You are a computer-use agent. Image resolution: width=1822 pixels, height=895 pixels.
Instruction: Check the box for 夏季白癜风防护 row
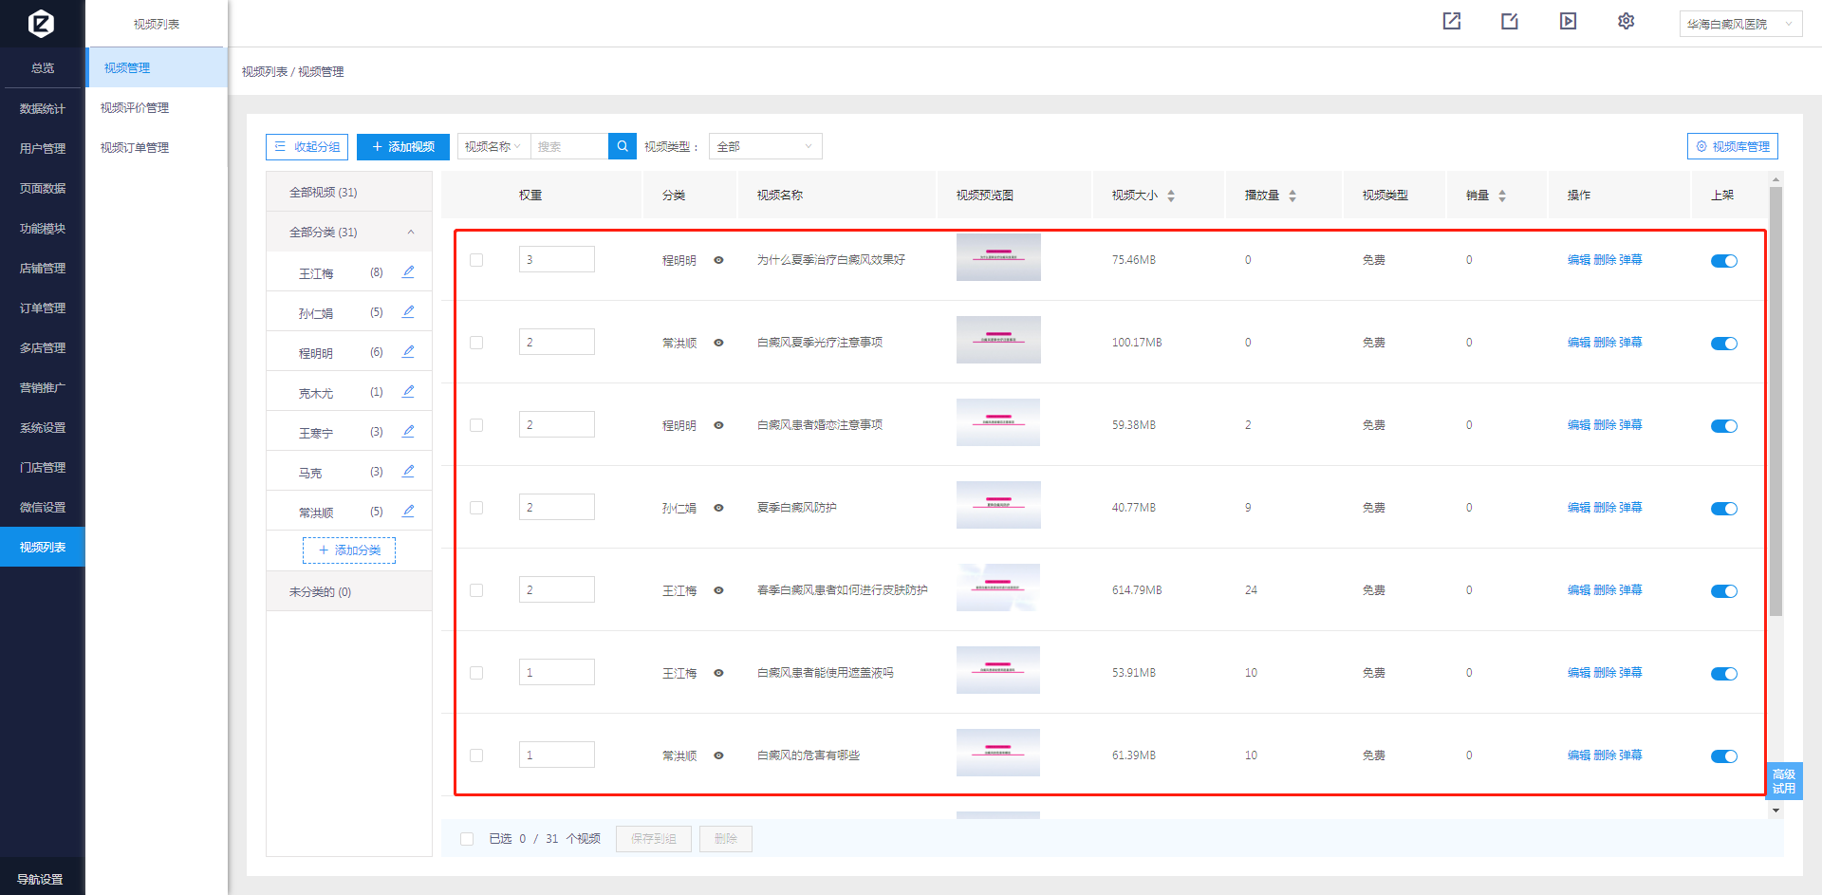point(476,508)
